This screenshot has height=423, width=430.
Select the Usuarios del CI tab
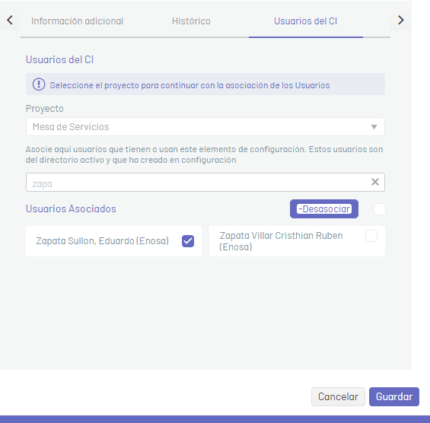point(305,21)
